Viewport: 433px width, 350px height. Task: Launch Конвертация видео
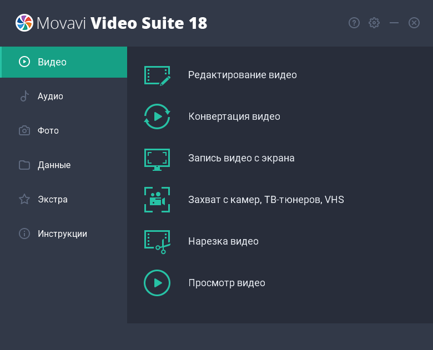pyautogui.click(x=234, y=116)
